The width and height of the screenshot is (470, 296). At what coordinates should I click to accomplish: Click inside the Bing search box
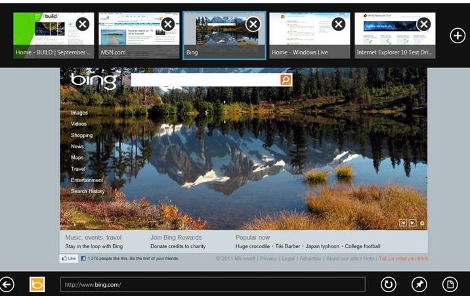tap(205, 80)
